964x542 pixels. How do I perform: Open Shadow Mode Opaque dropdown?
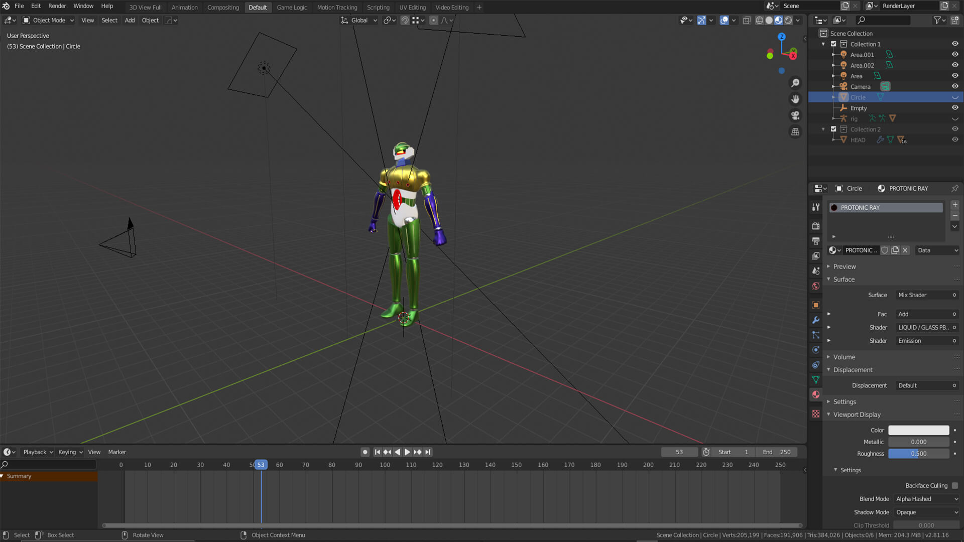coord(927,512)
